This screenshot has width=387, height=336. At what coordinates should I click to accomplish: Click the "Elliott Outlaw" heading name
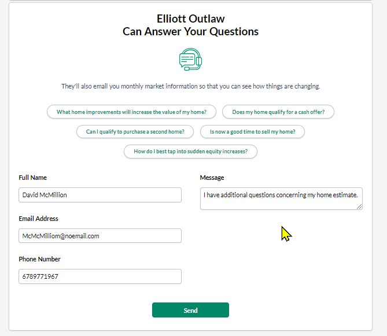(x=190, y=19)
